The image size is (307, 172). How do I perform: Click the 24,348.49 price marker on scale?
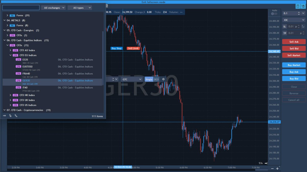tap(274, 51)
